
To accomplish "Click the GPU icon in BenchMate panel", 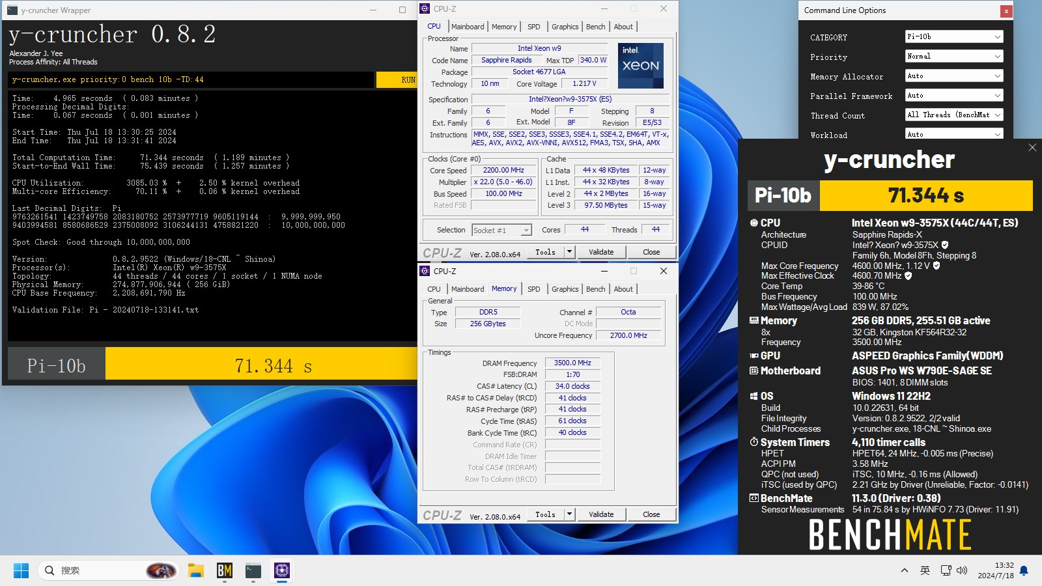I will [753, 356].
